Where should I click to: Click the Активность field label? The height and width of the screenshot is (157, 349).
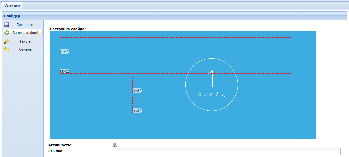(x=59, y=145)
